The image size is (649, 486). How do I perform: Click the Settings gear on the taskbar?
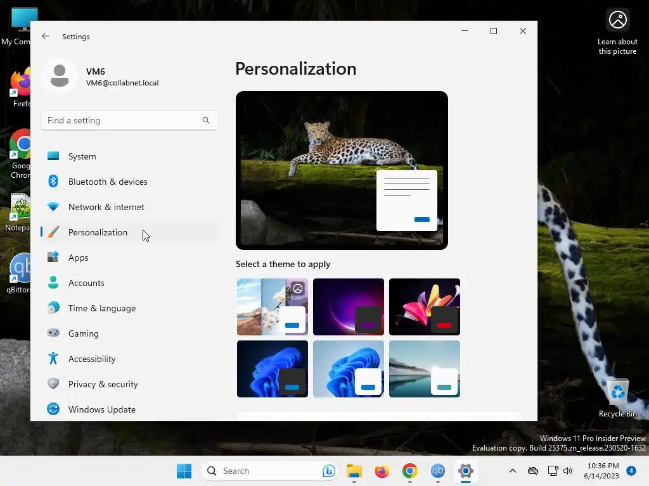click(466, 471)
